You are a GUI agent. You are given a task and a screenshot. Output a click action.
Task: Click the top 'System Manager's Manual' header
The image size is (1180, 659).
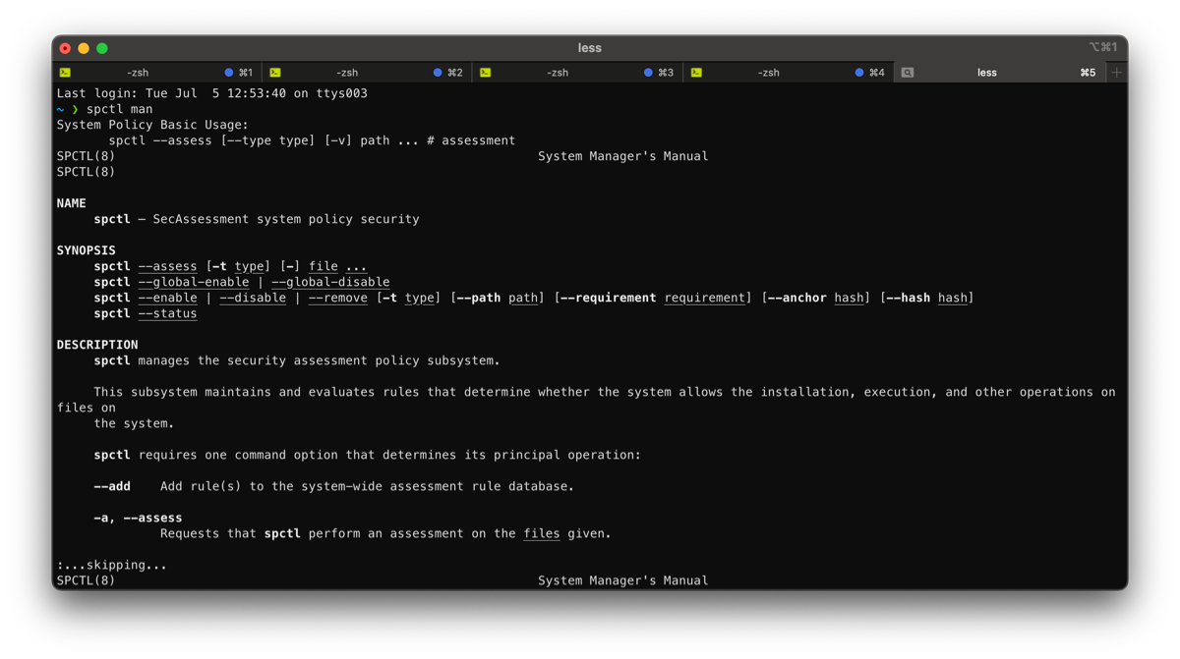coord(623,156)
